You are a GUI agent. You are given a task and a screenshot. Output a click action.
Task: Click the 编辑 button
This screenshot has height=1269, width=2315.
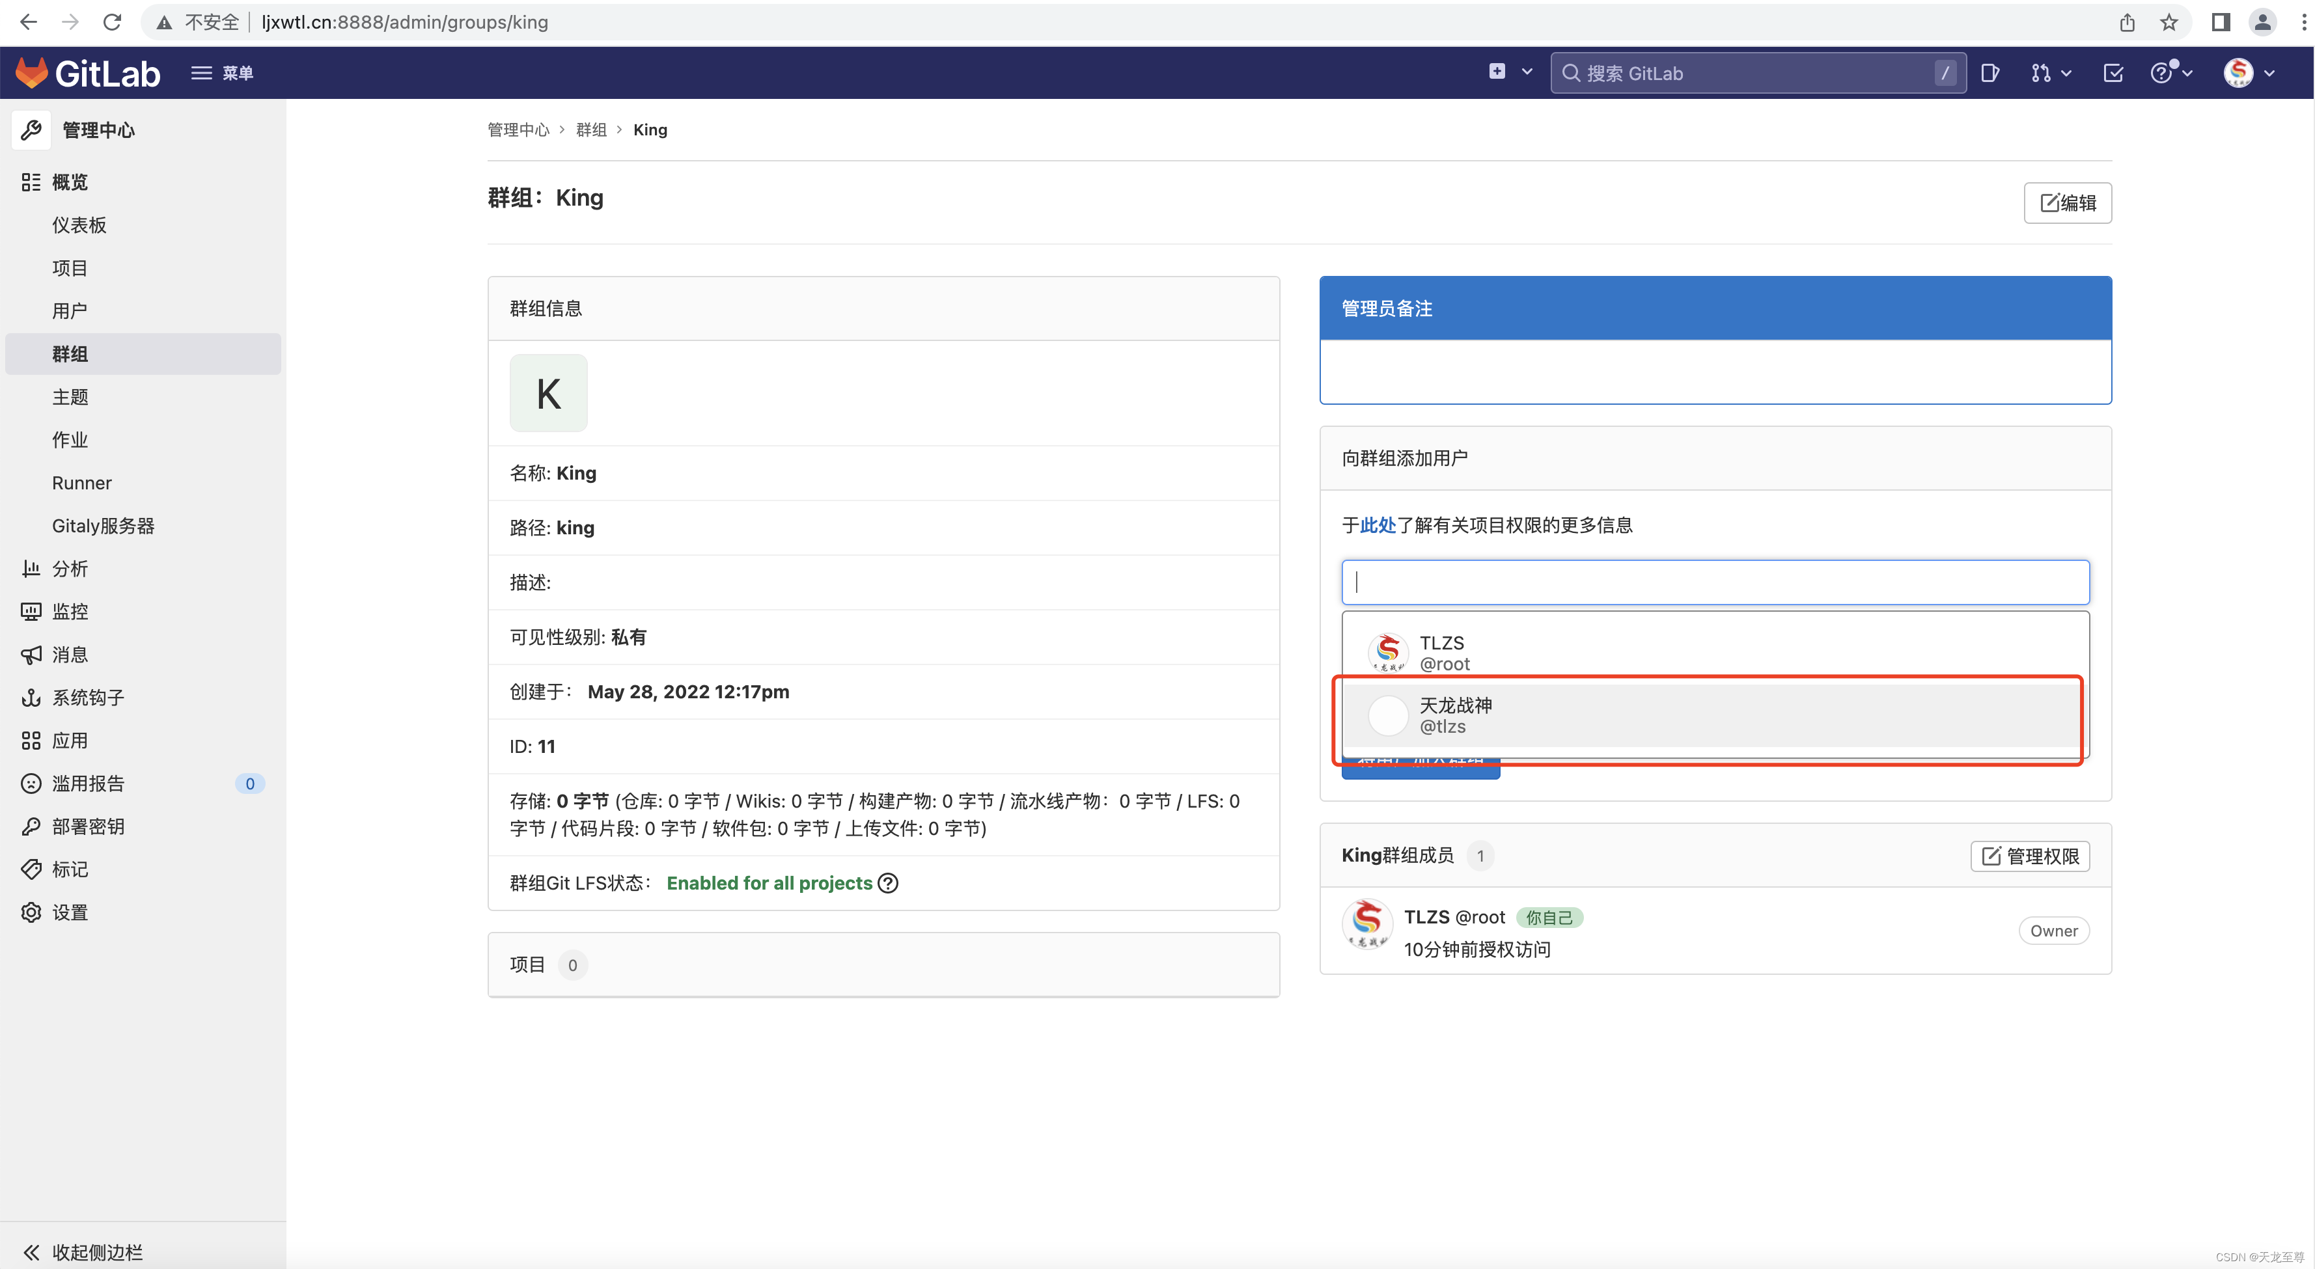point(2068,203)
